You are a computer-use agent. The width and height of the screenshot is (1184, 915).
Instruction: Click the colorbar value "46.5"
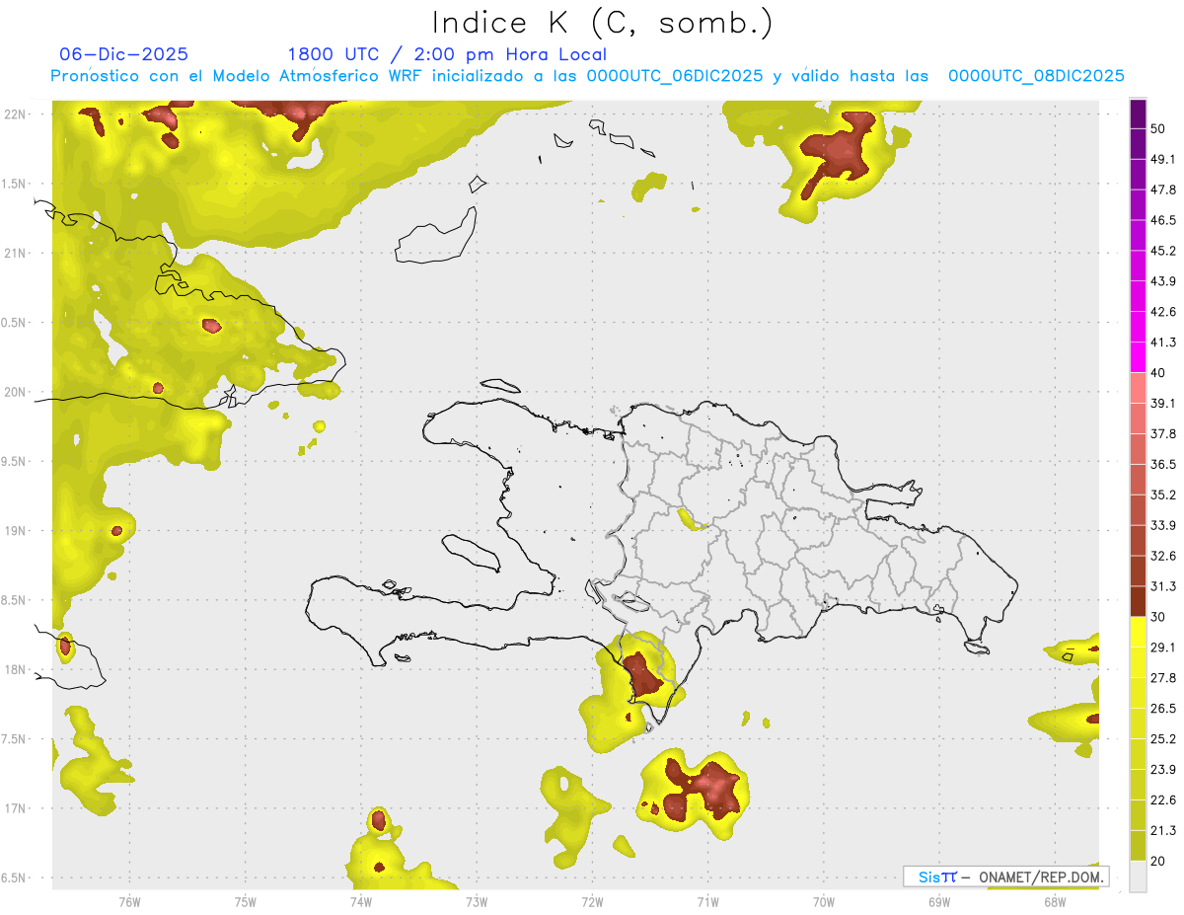pos(1163,220)
